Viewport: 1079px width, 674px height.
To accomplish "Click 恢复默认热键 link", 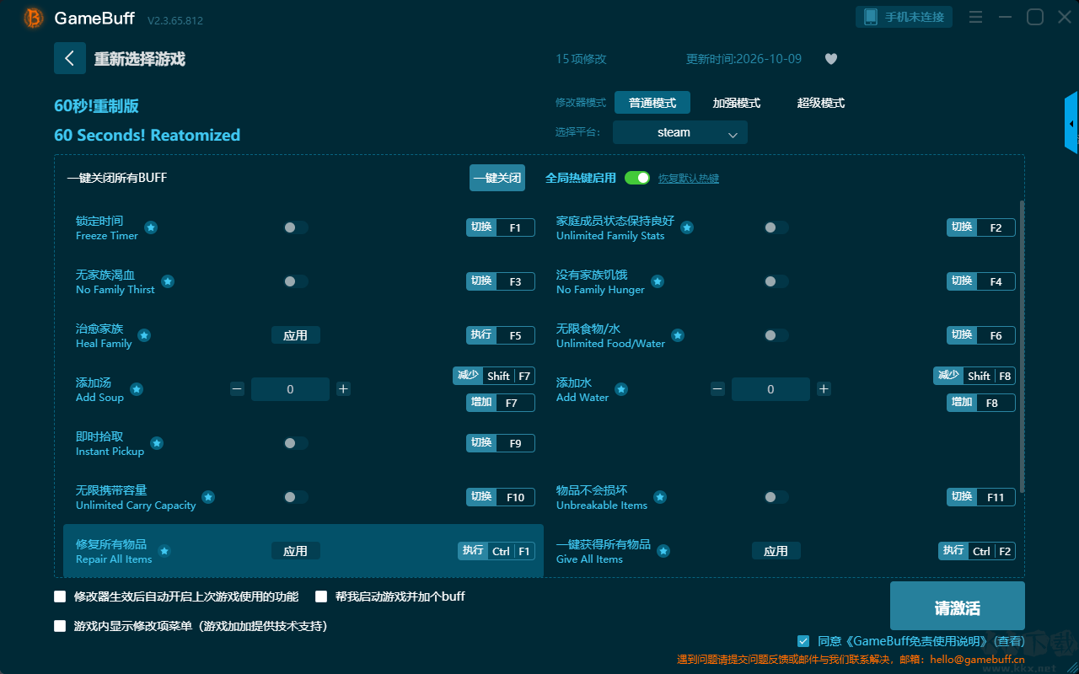I will pos(689,179).
